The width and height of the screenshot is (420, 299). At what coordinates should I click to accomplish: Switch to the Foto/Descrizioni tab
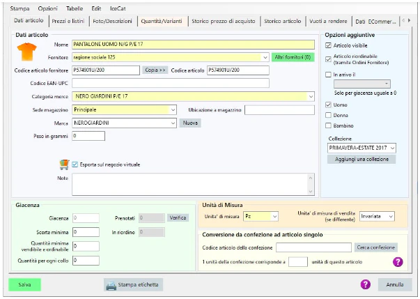112,21
